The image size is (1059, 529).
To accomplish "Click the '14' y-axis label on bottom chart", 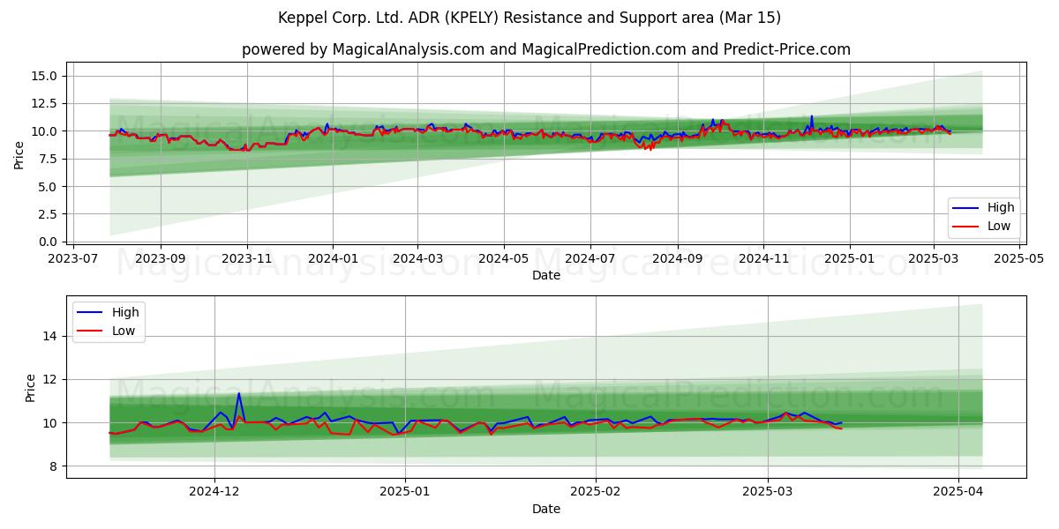I will tap(52, 337).
